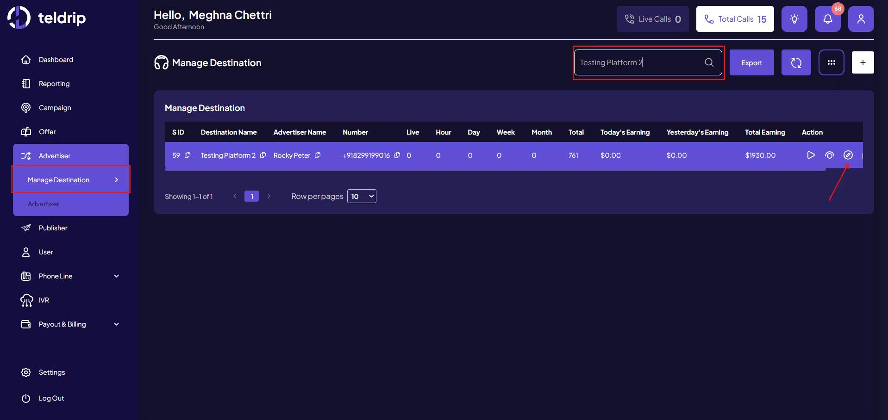Click the Total Calls button
Image resolution: width=888 pixels, height=420 pixels.
tap(735, 19)
